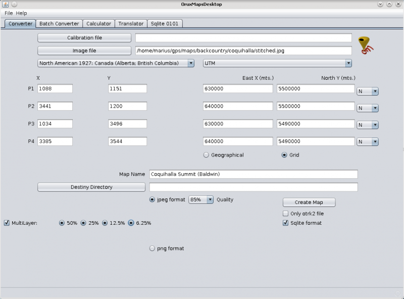Switch to the Batch Converter tab
This screenshot has height=299, width=404.
tap(59, 24)
